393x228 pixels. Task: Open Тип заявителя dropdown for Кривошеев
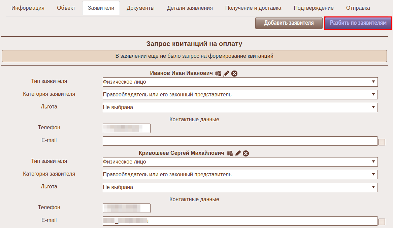pyautogui.click(x=240, y=162)
